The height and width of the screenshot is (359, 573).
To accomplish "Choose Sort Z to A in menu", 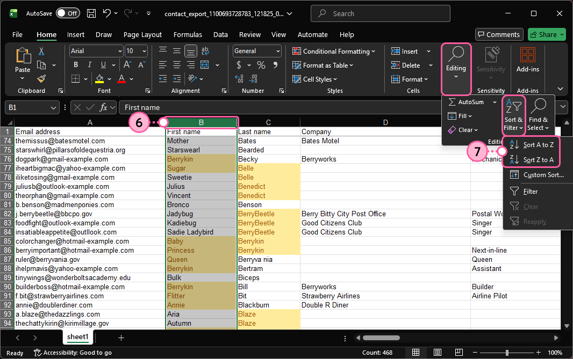I will (538, 160).
